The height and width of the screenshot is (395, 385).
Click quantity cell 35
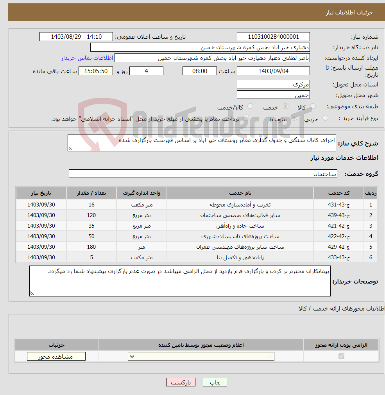click(91, 226)
